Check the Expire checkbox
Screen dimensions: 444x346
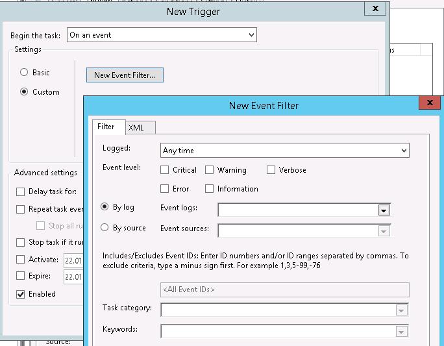20,276
